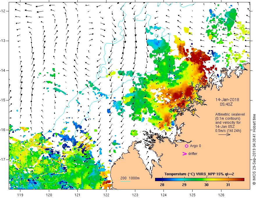Viewport: 256px width, 198px height.
Task: Click the latitude axis label '-13'
Action: 3,41
